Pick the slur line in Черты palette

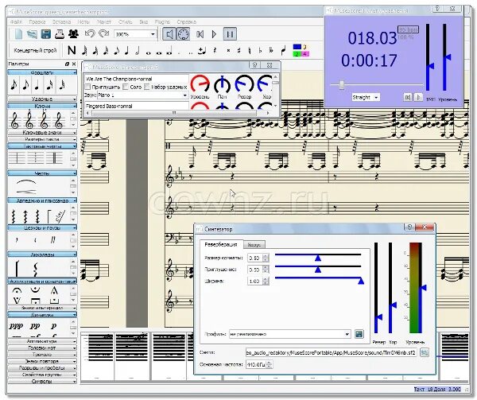click(x=26, y=182)
